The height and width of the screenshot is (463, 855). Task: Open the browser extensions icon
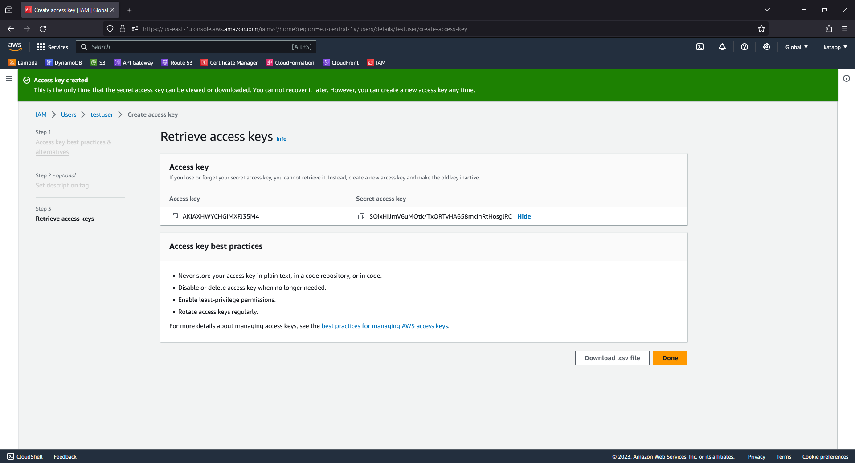829,29
